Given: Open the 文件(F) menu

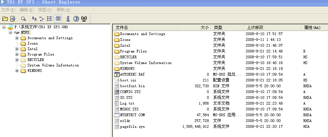Looking at the screenshot, I should [8, 10].
